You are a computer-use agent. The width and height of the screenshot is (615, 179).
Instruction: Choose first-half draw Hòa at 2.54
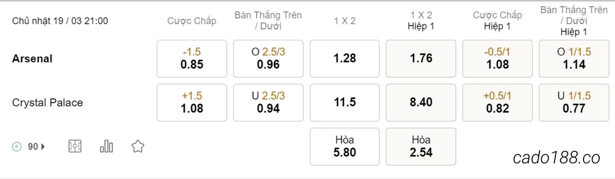pyautogui.click(x=421, y=146)
